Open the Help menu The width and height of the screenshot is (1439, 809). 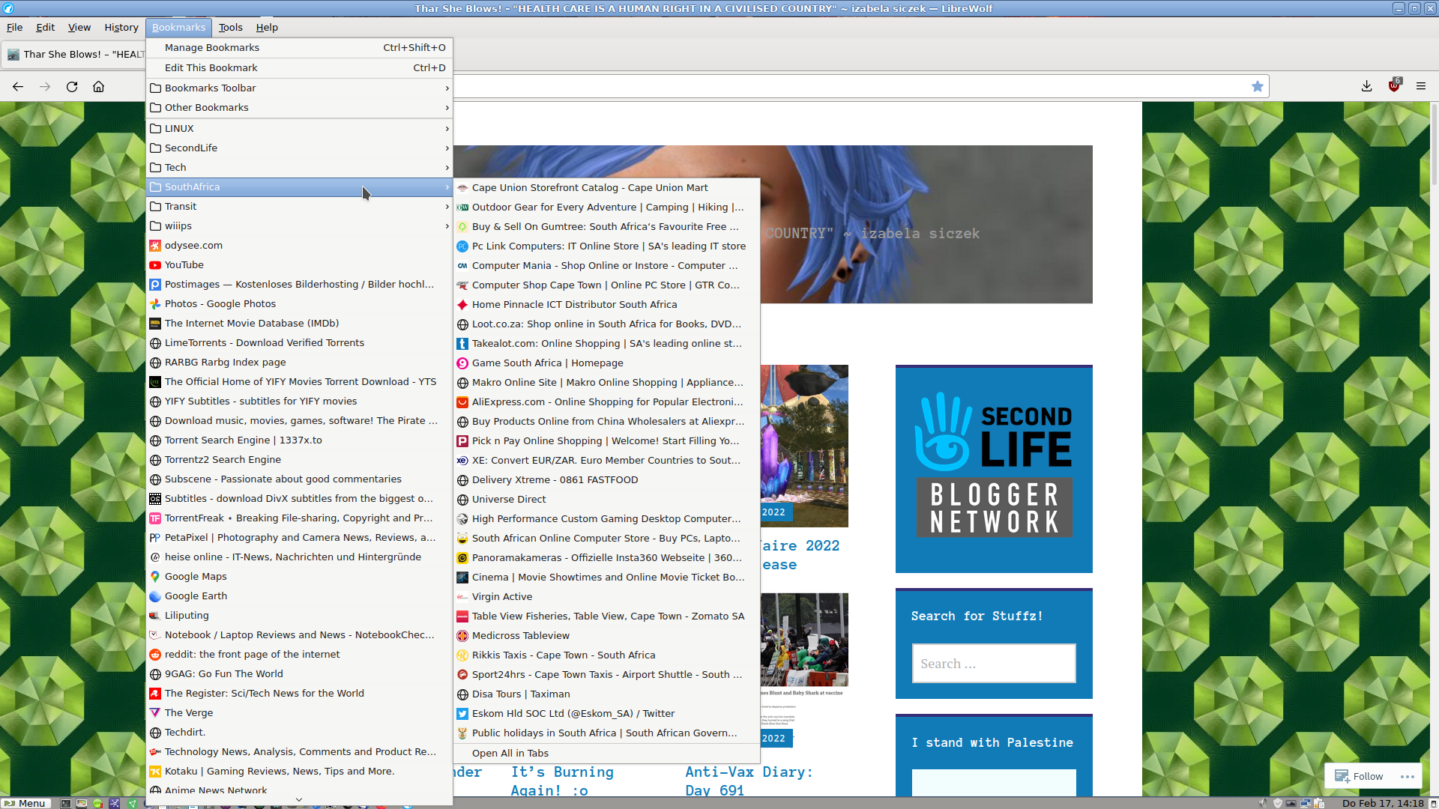coord(267,28)
